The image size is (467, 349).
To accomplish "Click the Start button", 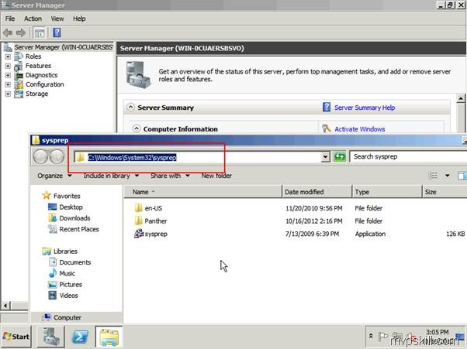I will 16,337.
